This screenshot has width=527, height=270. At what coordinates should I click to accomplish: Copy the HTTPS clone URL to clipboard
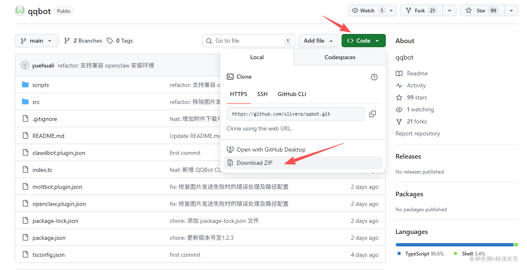point(373,114)
